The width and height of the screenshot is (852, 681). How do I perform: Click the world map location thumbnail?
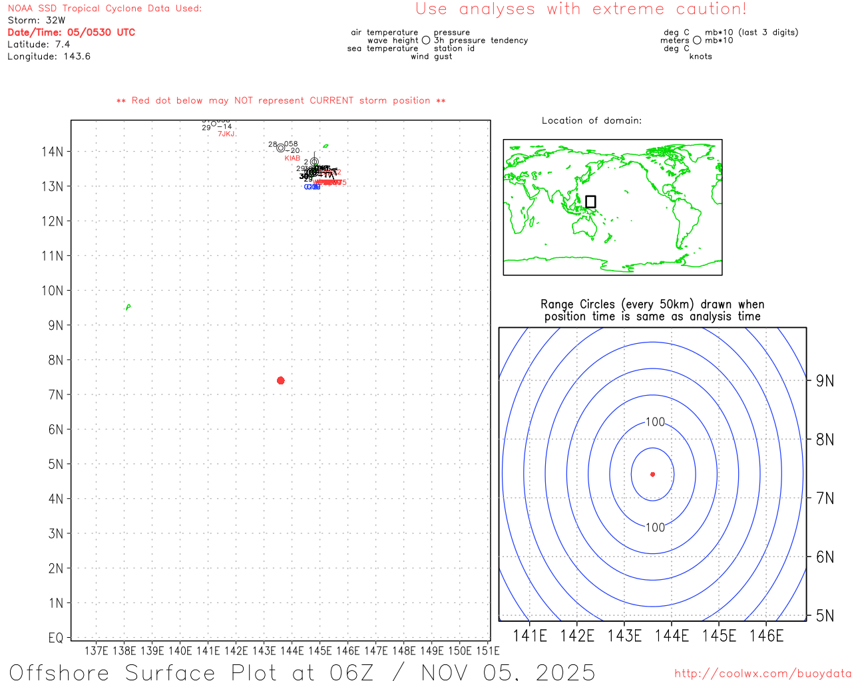pos(612,207)
